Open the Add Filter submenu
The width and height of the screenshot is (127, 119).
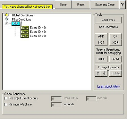108,20
